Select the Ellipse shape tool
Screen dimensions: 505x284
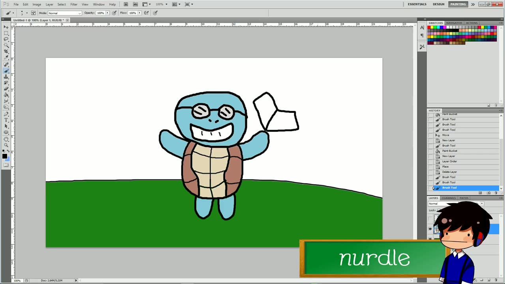pyautogui.click(x=6, y=132)
